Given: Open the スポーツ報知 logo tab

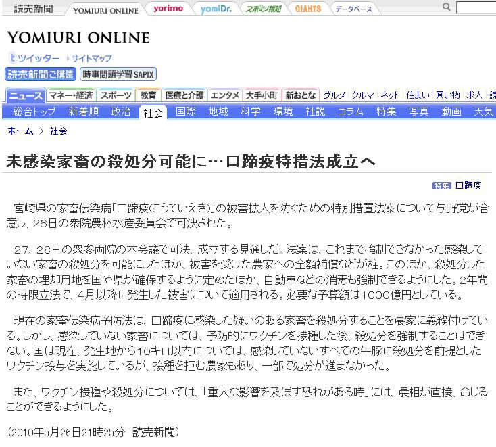Looking at the screenshot, I should coord(264,9).
